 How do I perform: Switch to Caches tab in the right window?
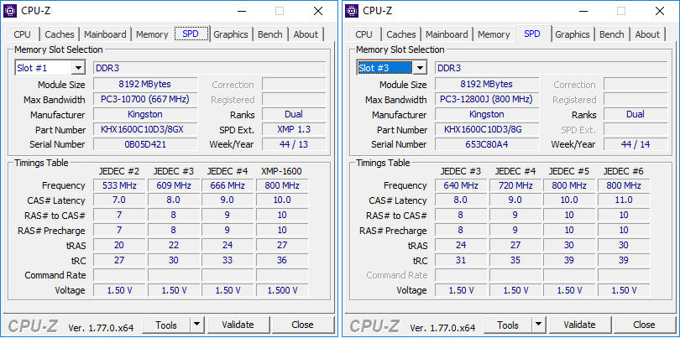[x=401, y=34]
